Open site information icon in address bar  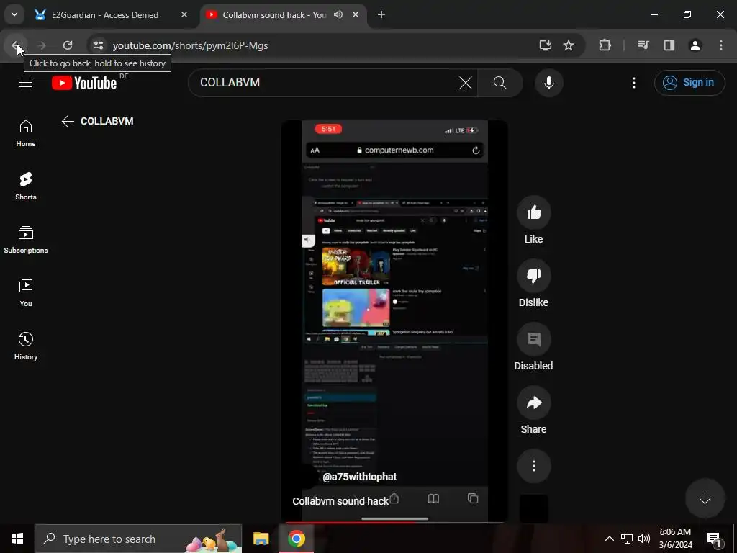pyautogui.click(x=98, y=45)
